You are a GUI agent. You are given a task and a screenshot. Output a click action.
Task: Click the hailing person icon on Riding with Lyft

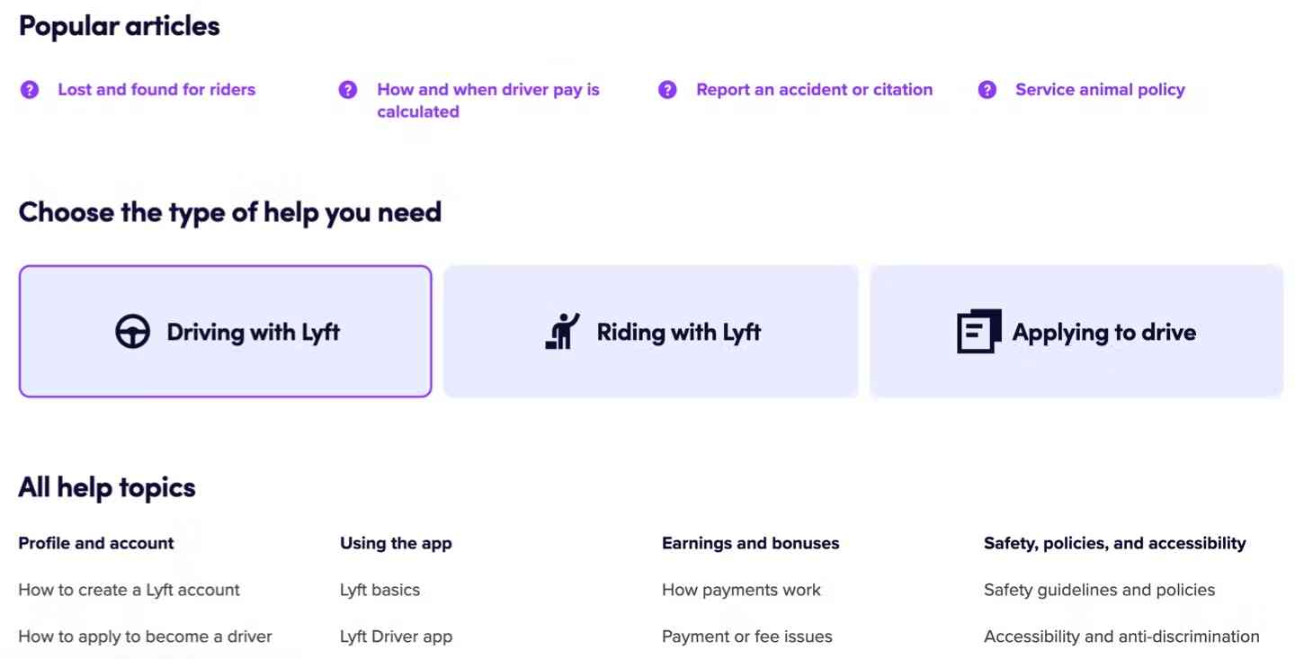559,331
